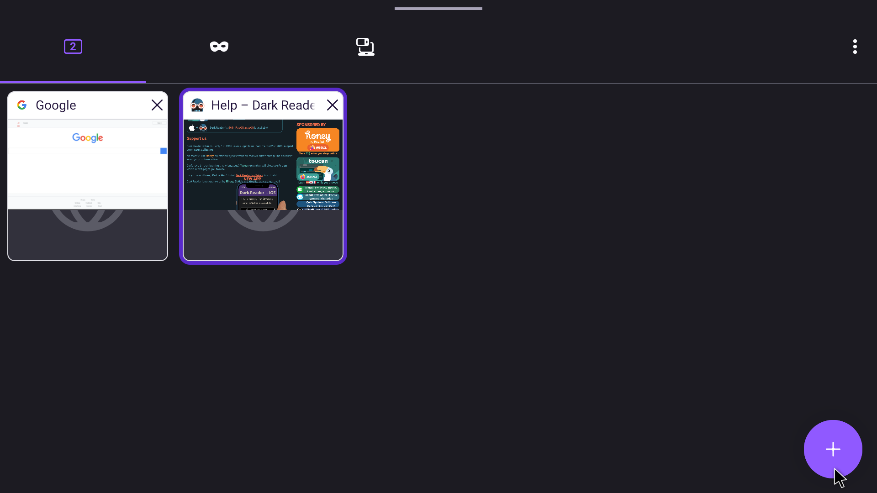Viewport: 877px width, 493px height.
Task: Show synced tabs from other devices
Action: (x=365, y=47)
